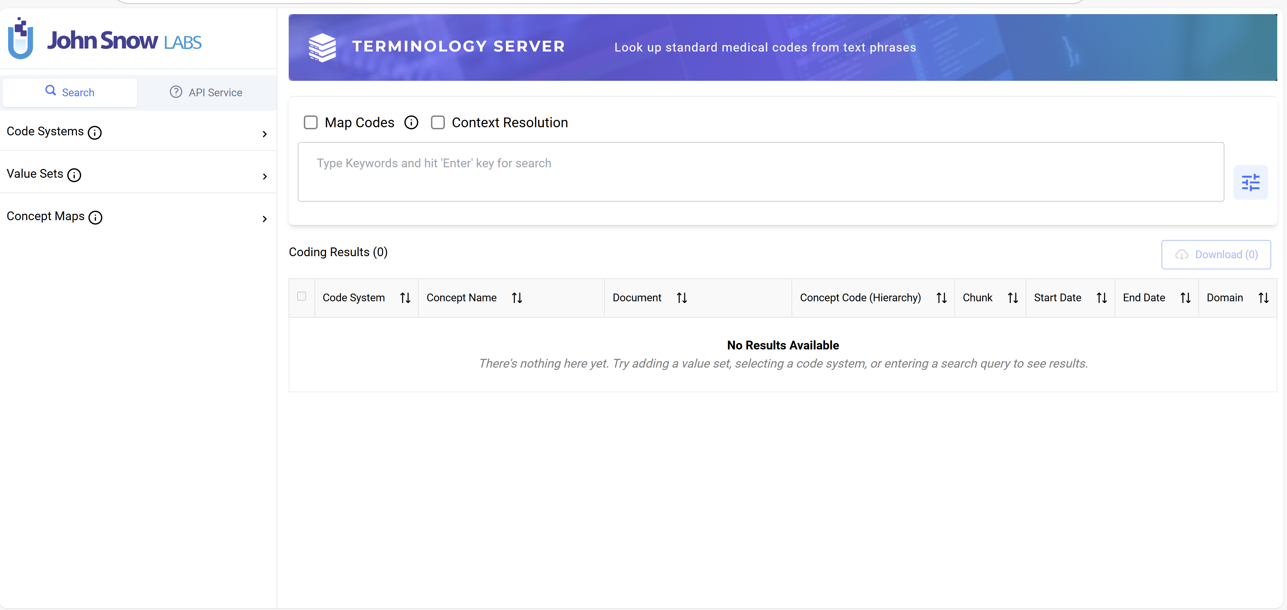Screen dimensions: 1287x610
Task: Click the Value Sets info icon
Action: (x=74, y=175)
